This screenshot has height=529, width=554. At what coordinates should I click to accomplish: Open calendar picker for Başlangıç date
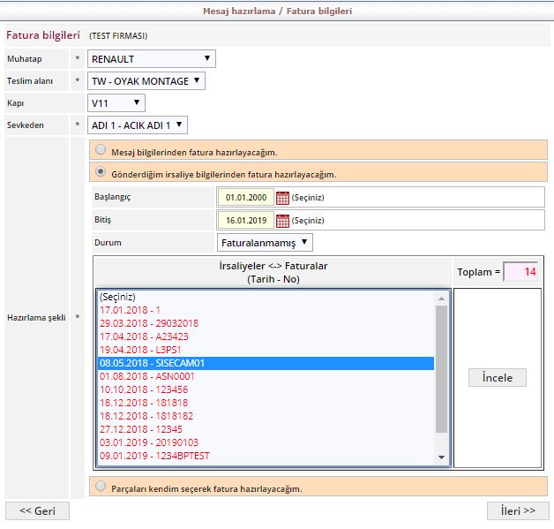(282, 197)
